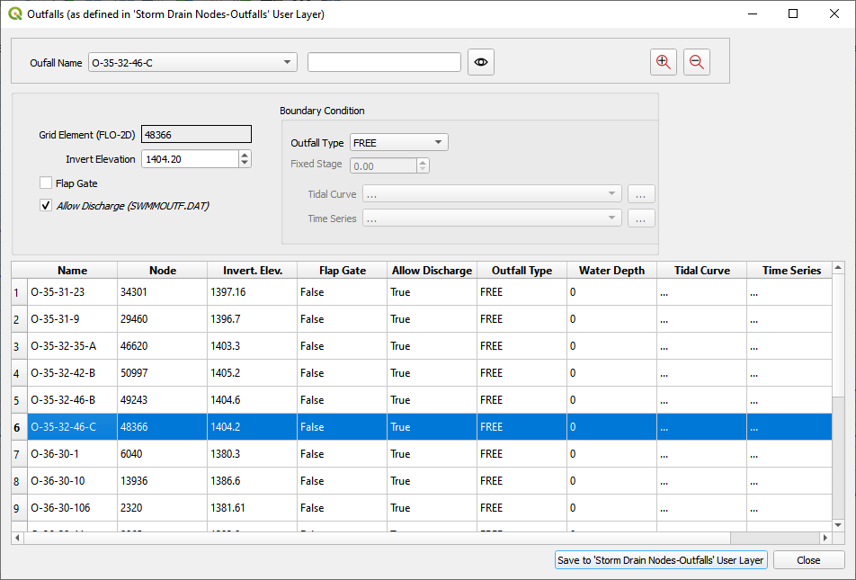Increase Invert Elevation with up arrow

pyautogui.click(x=245, y=155)
